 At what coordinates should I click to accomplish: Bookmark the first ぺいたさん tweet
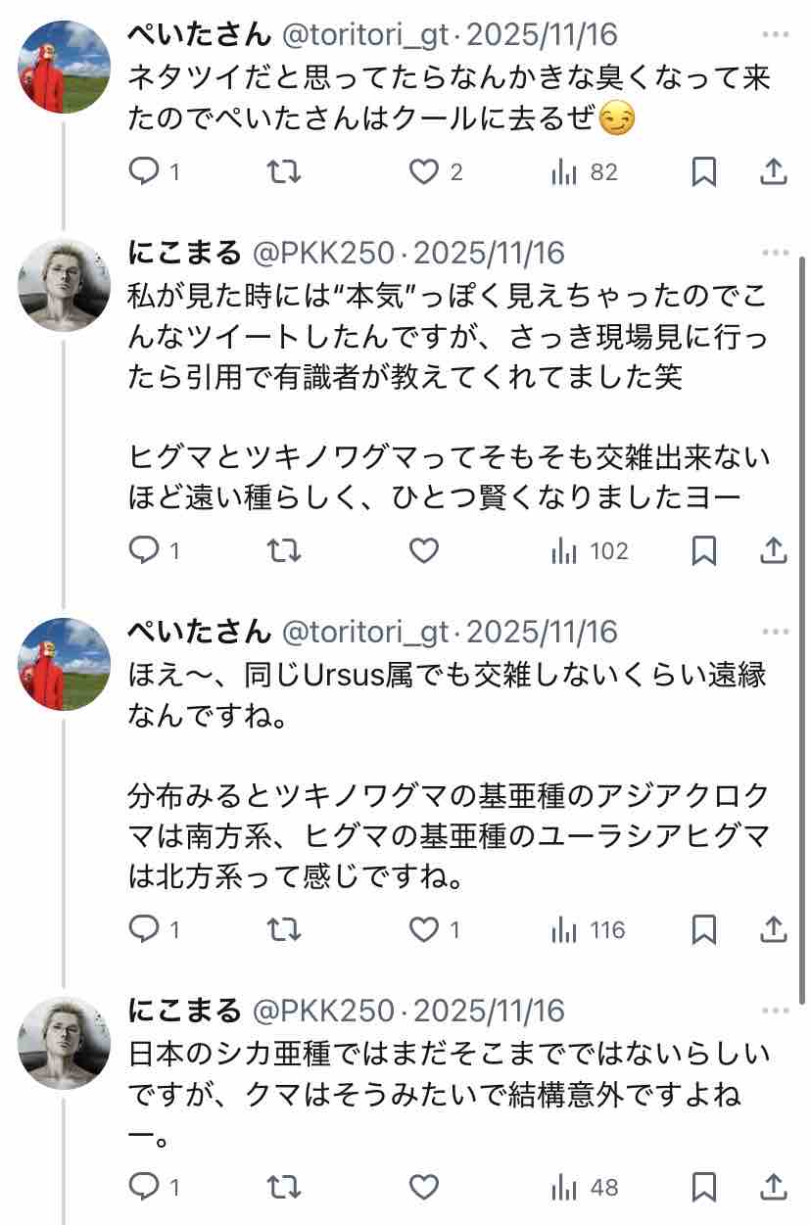click(703, 172)
